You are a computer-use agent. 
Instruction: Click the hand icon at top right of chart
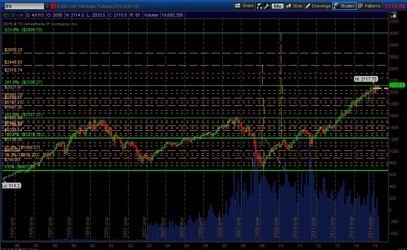[x=394, y=15]
